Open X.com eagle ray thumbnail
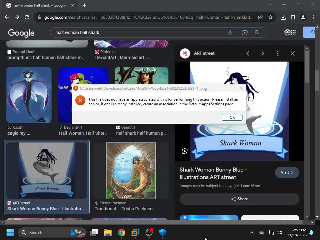The height and width of the screenshot is (240, 320). pos(29,95)
